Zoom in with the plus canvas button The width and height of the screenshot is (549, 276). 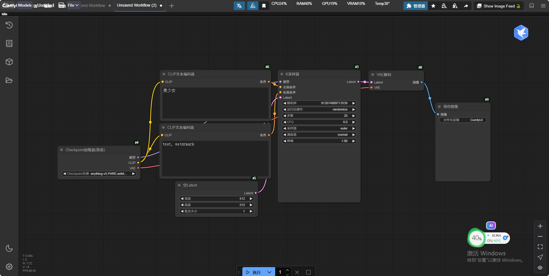click(540, 226)
